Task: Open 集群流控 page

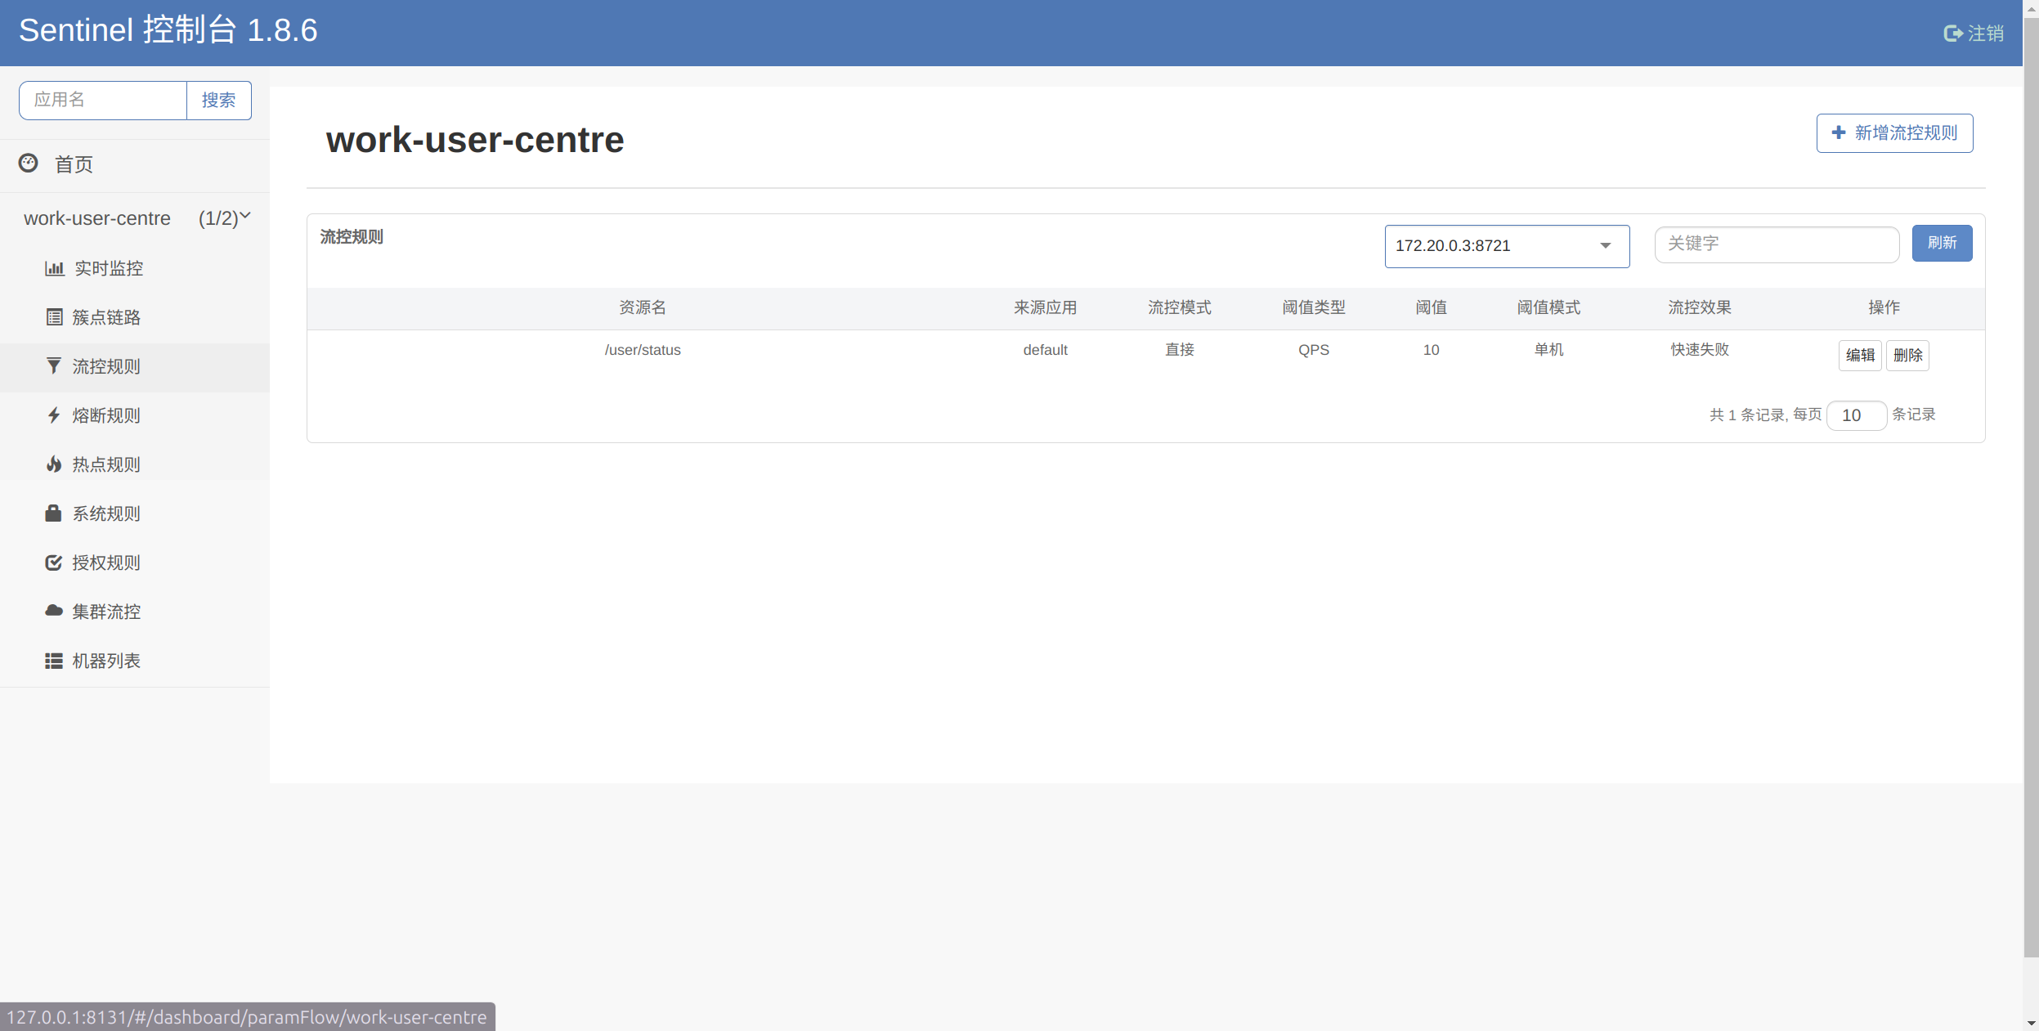Action: (x=106, y=612)
